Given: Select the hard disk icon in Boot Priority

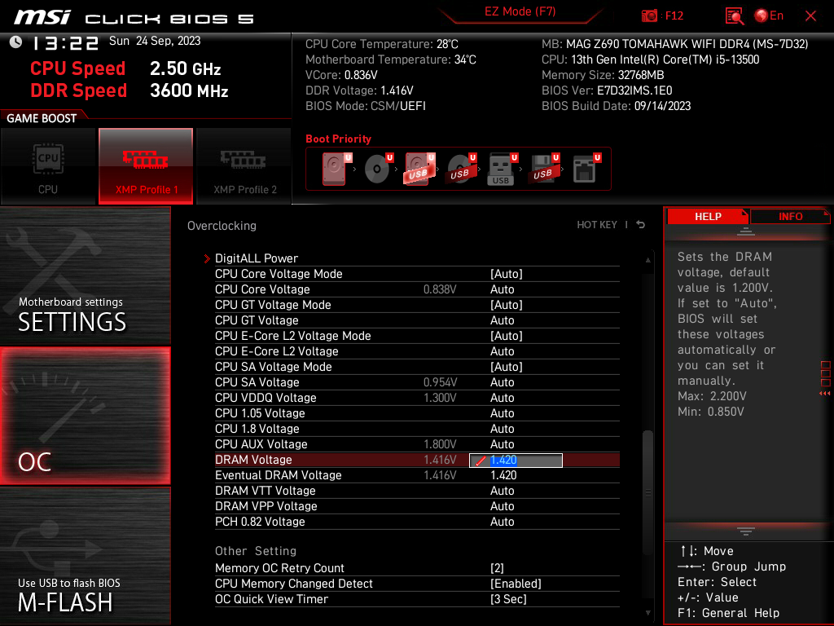Looking at the screenshot, I should (334, 167).
